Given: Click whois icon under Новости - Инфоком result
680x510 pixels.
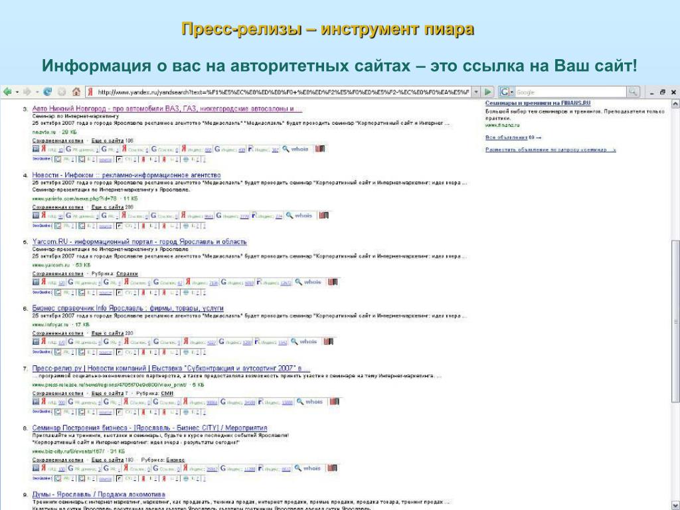Looking at the screenshot, I should pos(299,215).
